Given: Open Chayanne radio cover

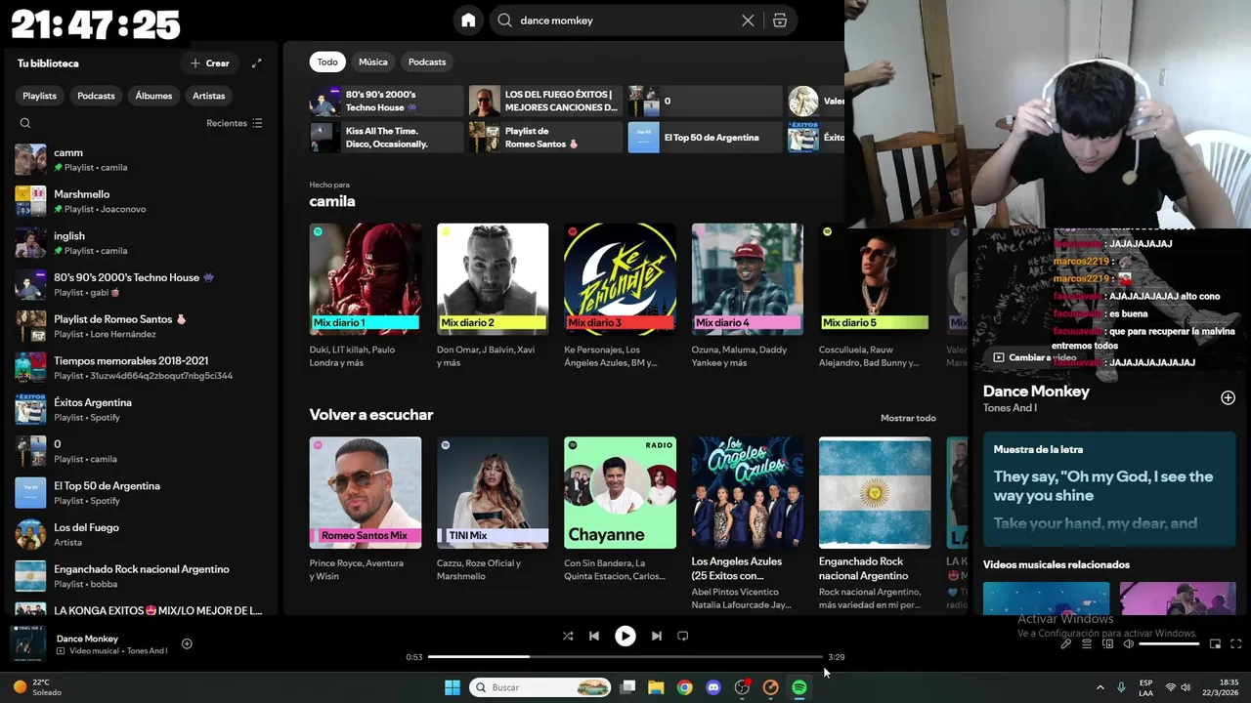Looking at the screenshot, I should tap(620, 492).
